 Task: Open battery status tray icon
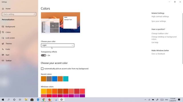[x=153, y=99]
